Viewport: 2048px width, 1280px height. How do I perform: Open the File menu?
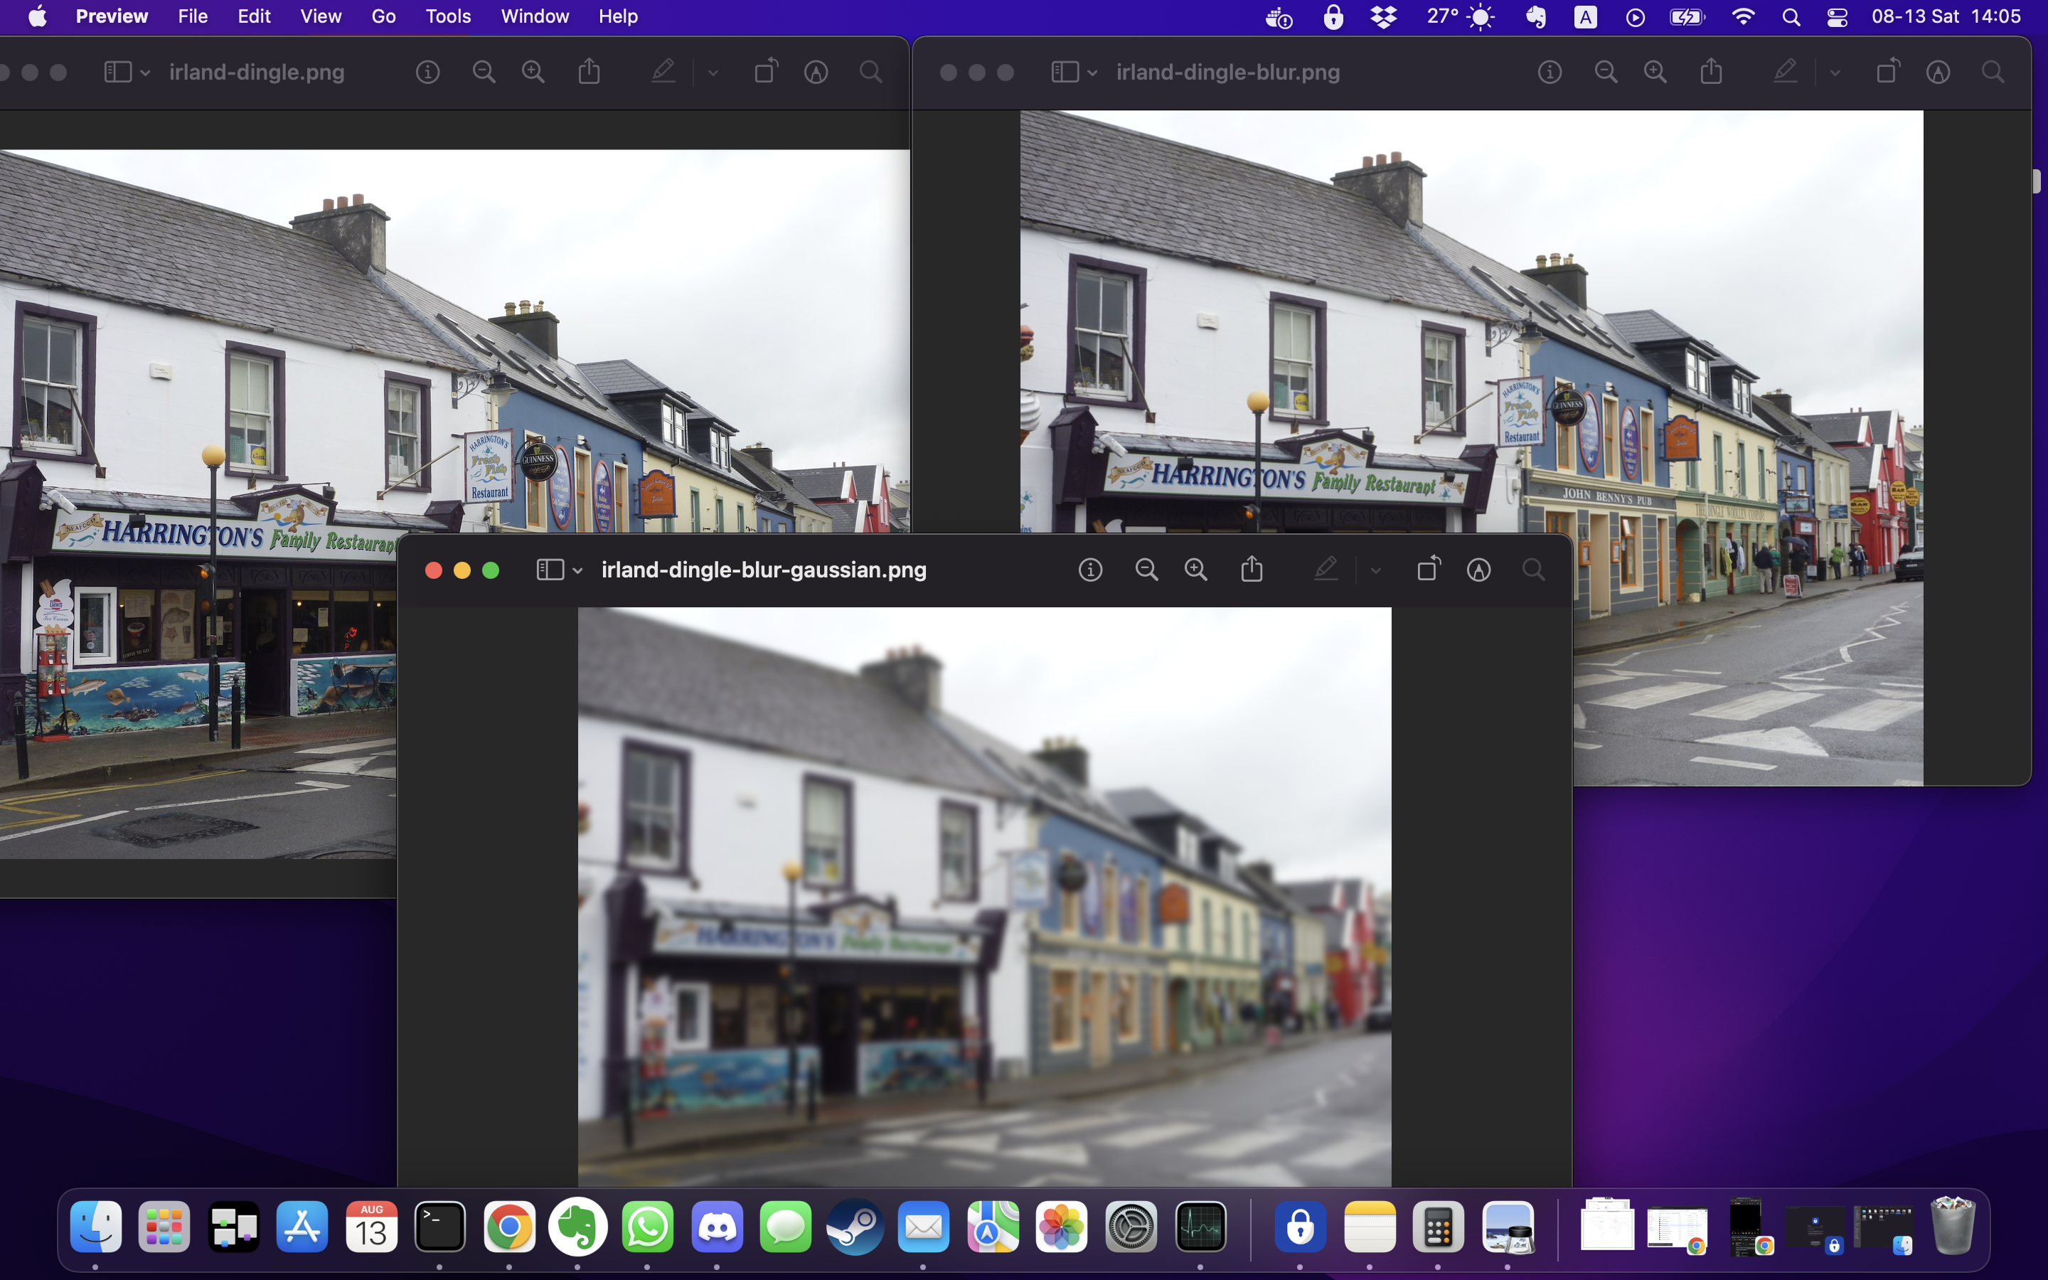coord(193,16)
